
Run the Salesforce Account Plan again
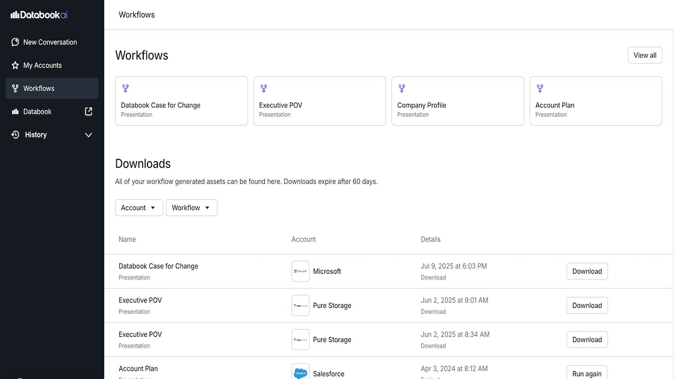click(x=587, y=373)
